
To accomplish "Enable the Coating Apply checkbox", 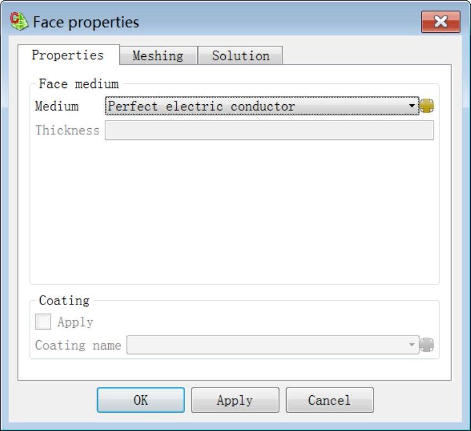I will (43, 322).
